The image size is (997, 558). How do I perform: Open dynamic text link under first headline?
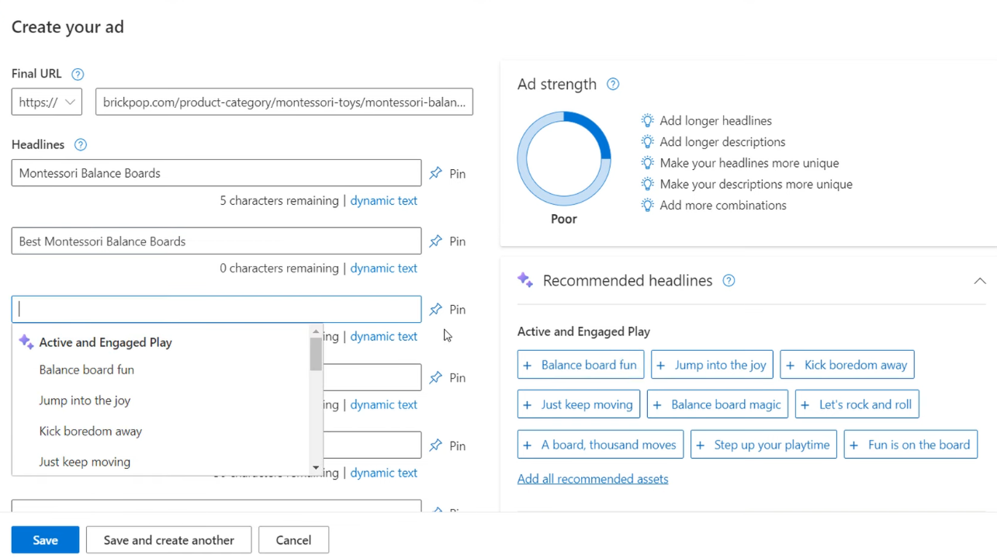(383, 201)
